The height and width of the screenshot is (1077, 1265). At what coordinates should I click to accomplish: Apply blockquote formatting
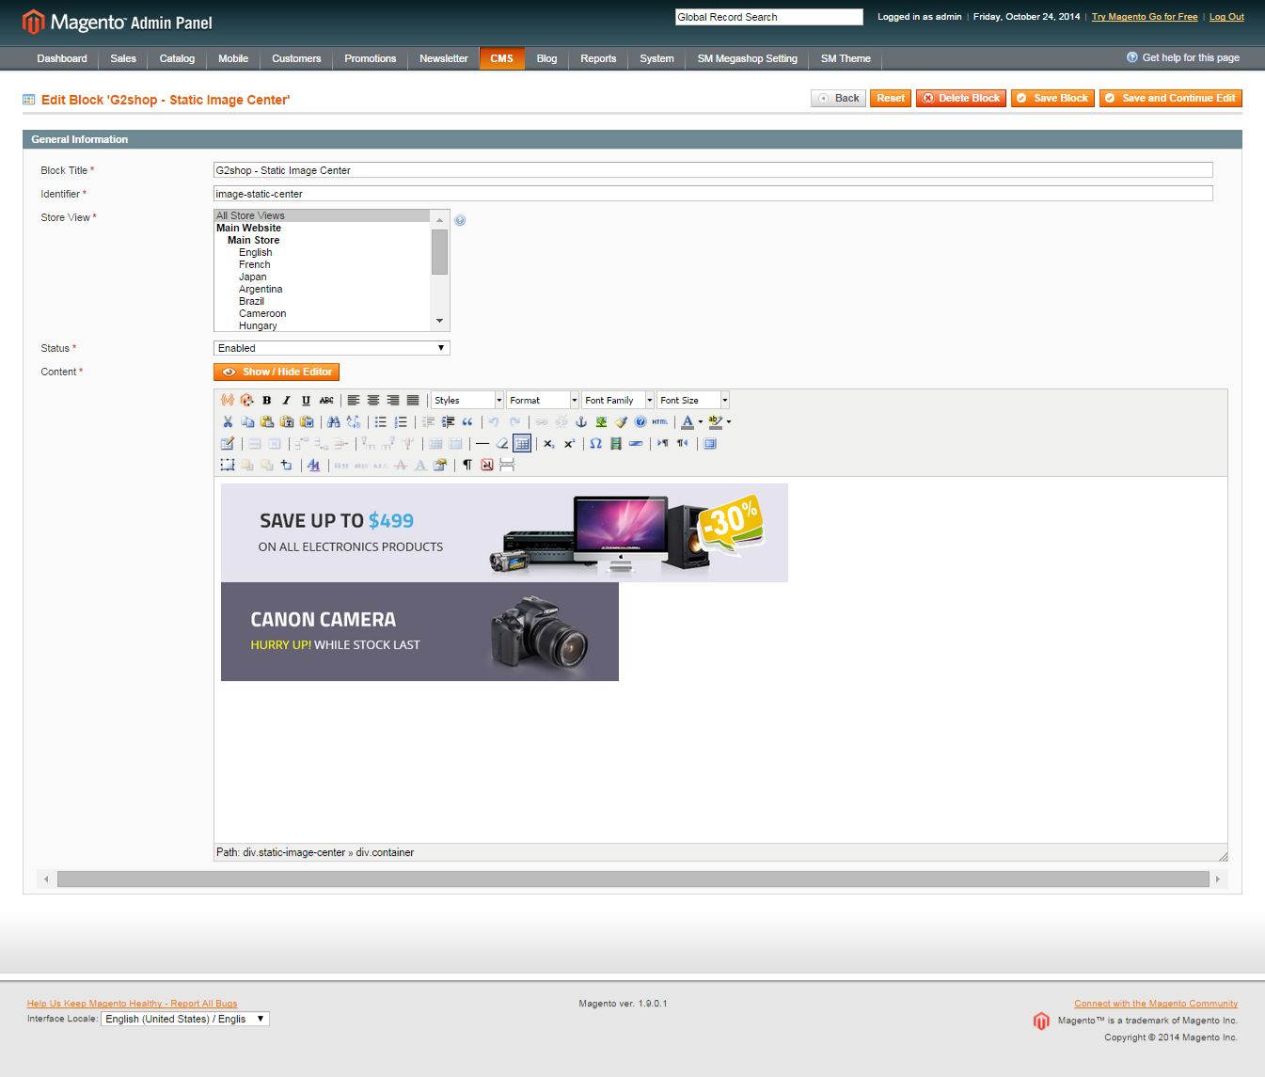(x=467, y=422)
